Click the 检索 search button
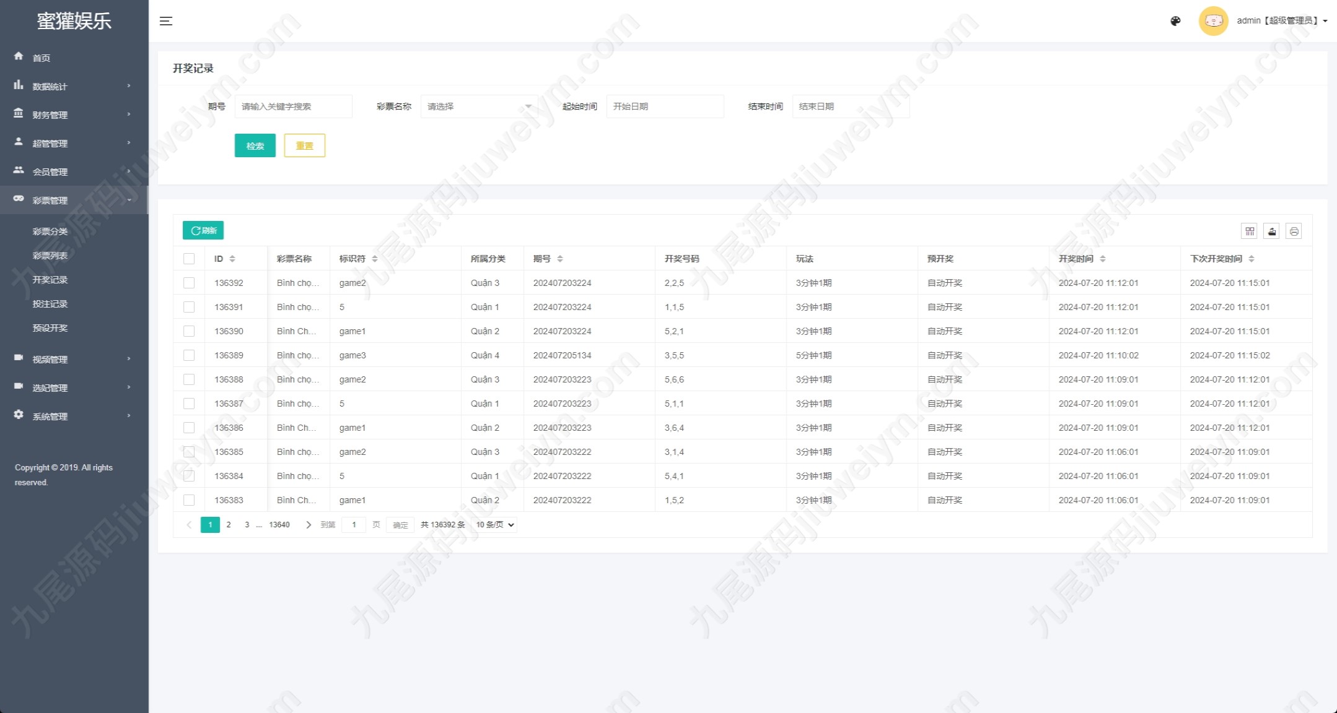The image size is (1337, 713). 255,145
